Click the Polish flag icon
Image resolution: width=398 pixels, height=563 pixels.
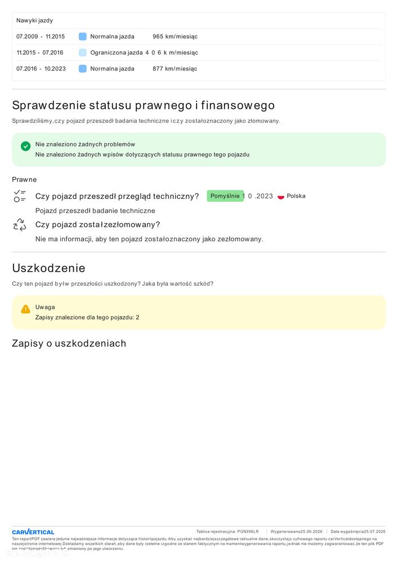(x=281, y=197)
